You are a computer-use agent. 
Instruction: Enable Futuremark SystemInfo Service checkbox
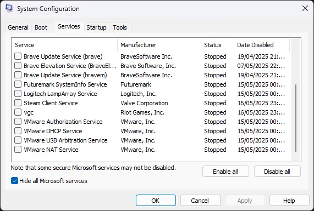click(x=18, y=84)
